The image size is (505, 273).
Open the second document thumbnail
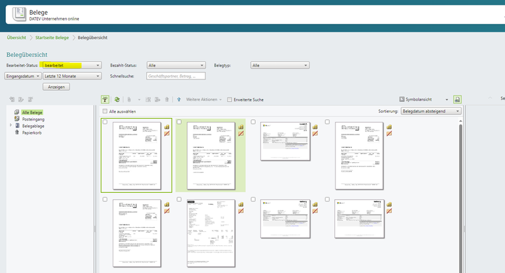[210, 155]
